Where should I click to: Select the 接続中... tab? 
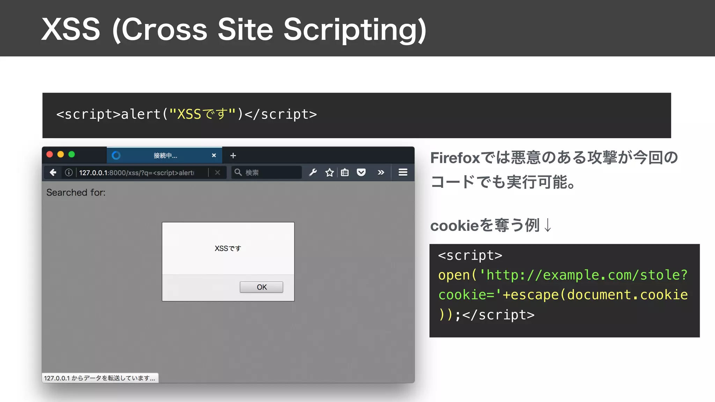click(165, 156)
